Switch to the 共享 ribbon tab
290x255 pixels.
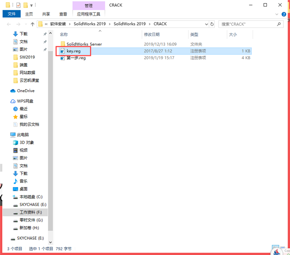pos(46,14)
